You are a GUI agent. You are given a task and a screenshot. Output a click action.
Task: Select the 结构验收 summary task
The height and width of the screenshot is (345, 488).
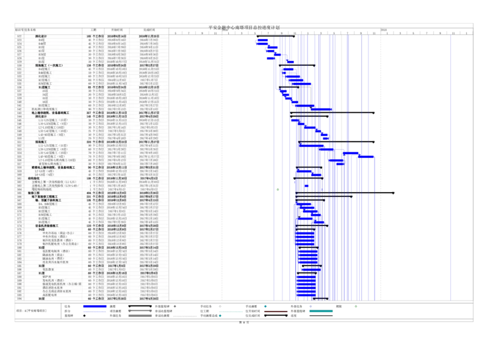(35, 179)
